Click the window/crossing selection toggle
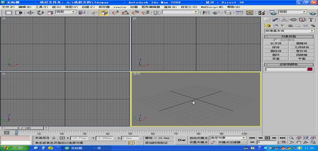Viewport: 318px width, 151px height. (19, 13)
